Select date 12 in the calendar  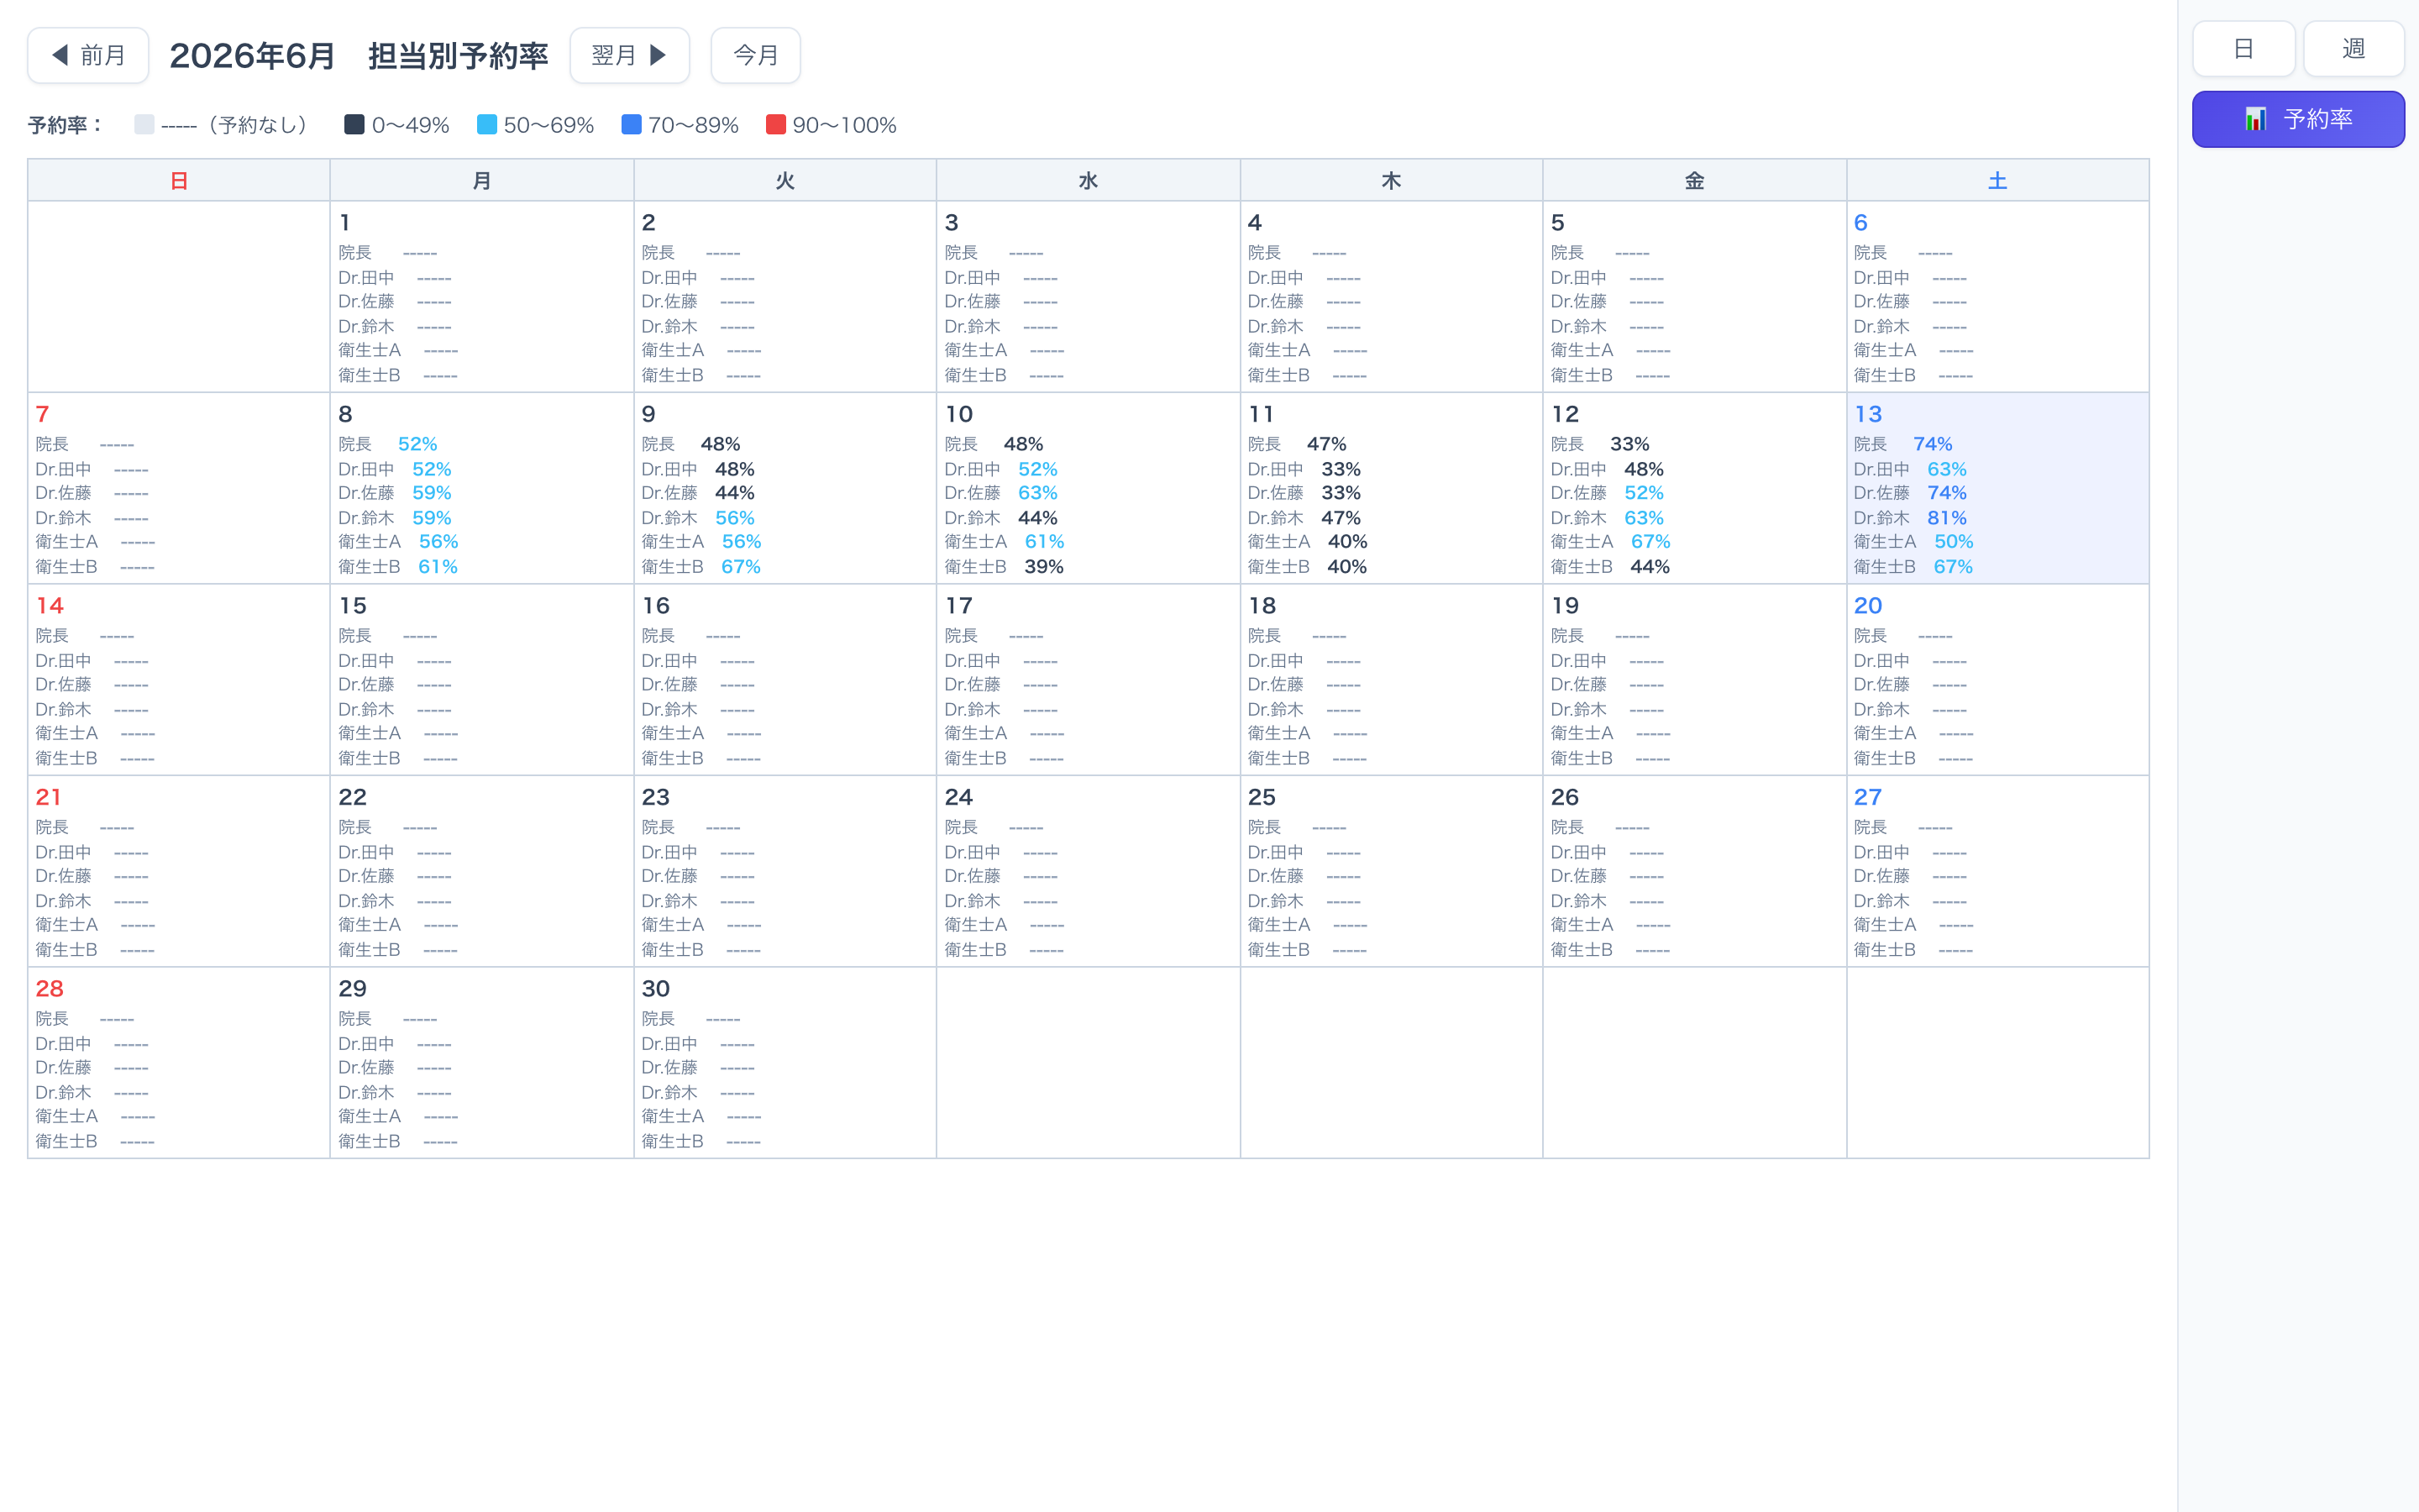[x=1694, y=488]
